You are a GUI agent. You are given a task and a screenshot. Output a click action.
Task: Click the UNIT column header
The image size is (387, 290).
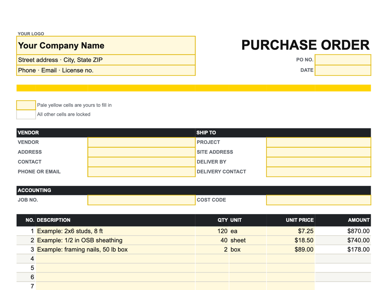click(248, 220)
